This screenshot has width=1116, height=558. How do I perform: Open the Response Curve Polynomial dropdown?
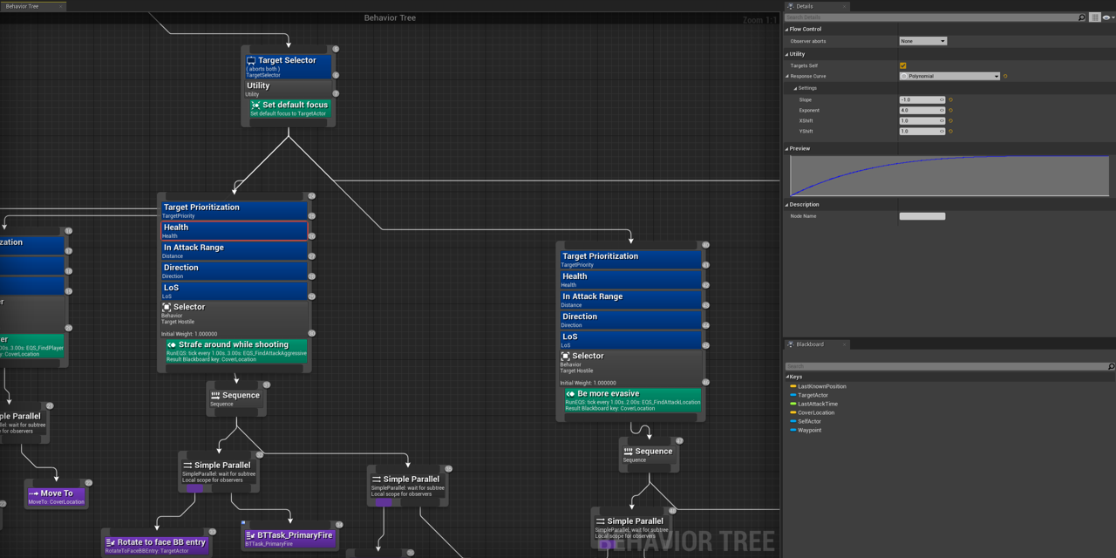pyautogui.click(x=950, y=76)
